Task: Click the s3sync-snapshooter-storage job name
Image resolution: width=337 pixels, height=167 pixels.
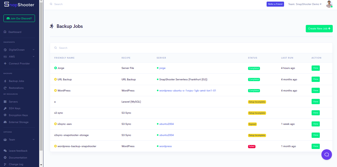Action: click(71, 135)
